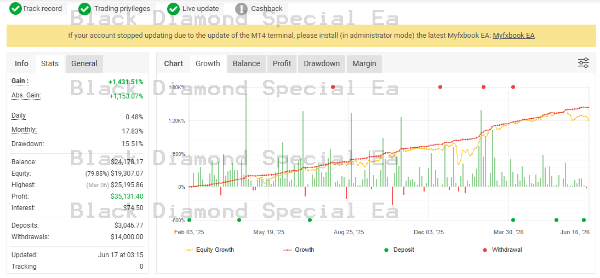
Task: Click the updated time Jun 17 at 03:15
Action: 120,255
